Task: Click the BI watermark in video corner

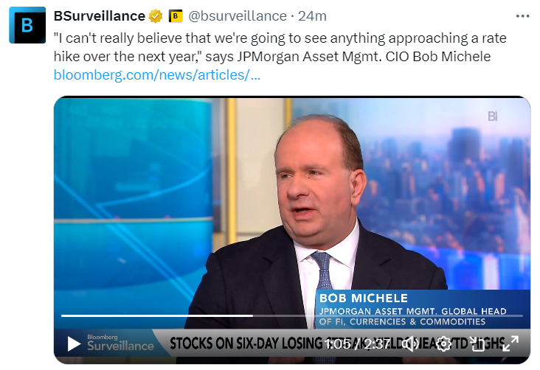Action: point(493,116)
